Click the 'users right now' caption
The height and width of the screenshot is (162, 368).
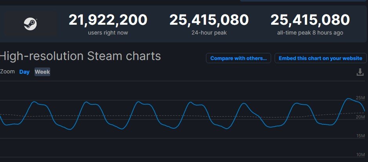point(108,33)
